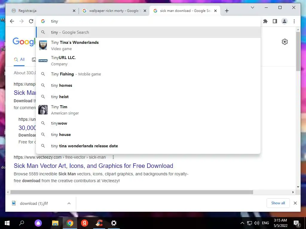Pick the 'tiny heist' suggestion

pos(148,97)
